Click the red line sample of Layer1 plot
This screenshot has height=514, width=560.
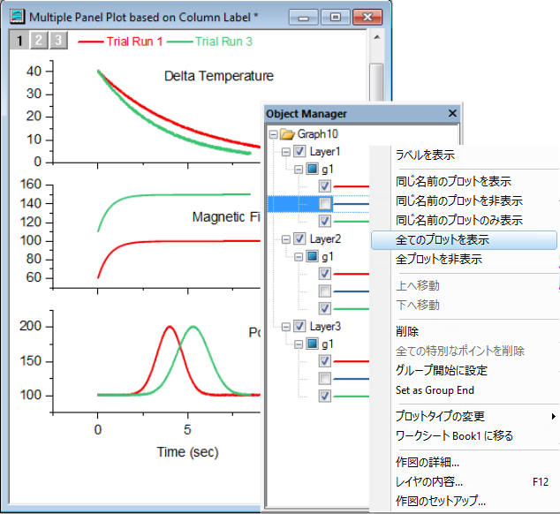tap(351, 186)
